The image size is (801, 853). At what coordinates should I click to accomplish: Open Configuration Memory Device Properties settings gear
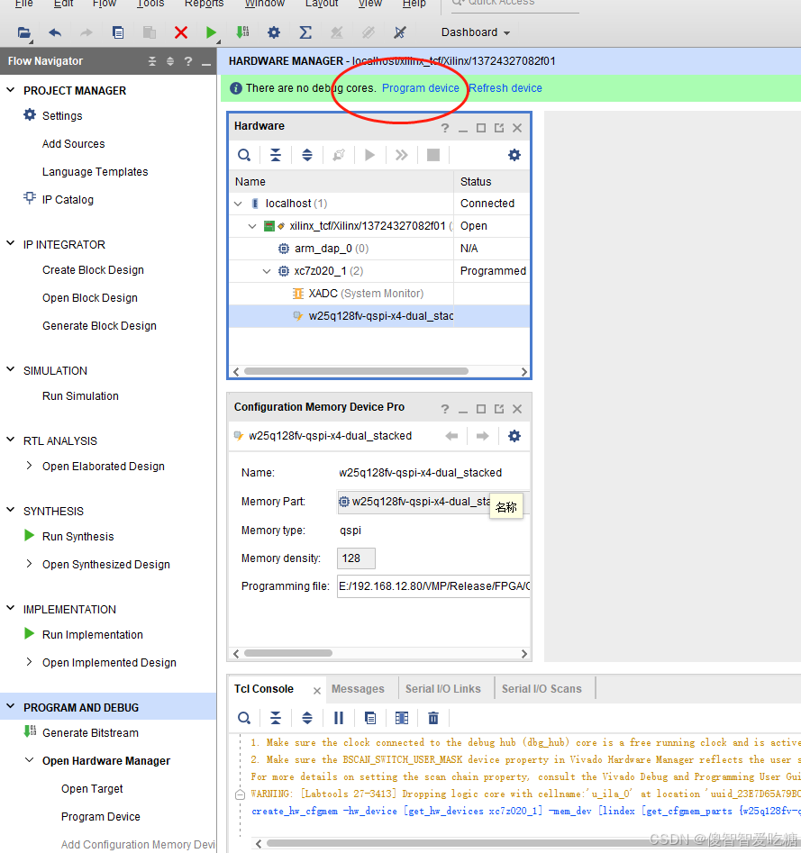(x=514, y=436)
